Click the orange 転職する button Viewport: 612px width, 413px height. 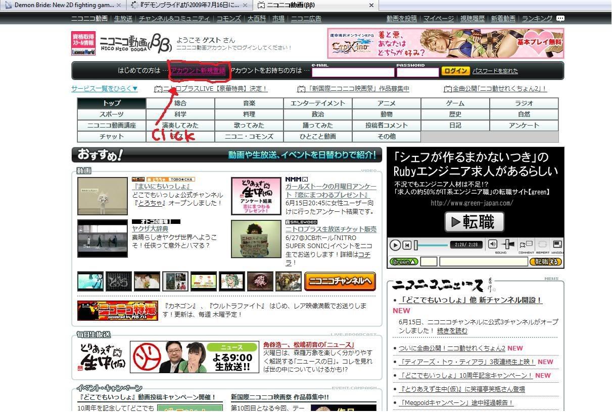[x=545, y=262]
